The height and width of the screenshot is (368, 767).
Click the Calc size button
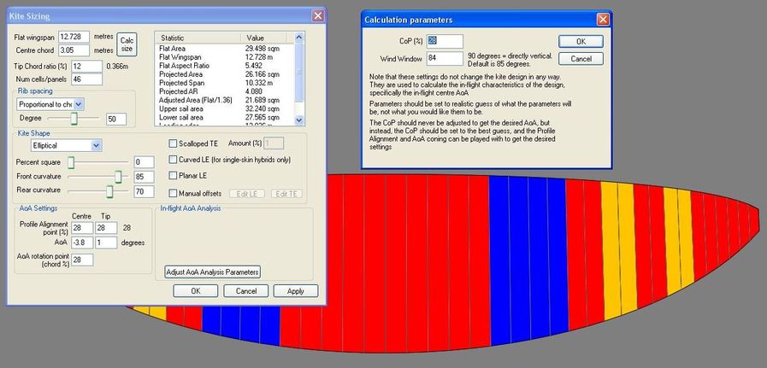[x=127, y=44]
